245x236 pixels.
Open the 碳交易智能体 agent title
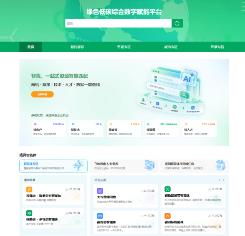click(x=106, y=222)
